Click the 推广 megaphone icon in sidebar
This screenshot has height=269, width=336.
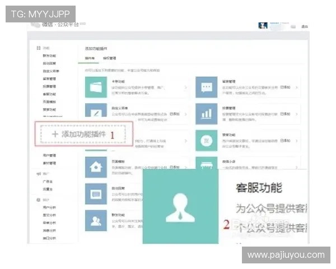click(39, 174)
